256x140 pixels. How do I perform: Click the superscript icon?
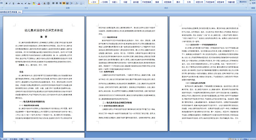point(26,3)
